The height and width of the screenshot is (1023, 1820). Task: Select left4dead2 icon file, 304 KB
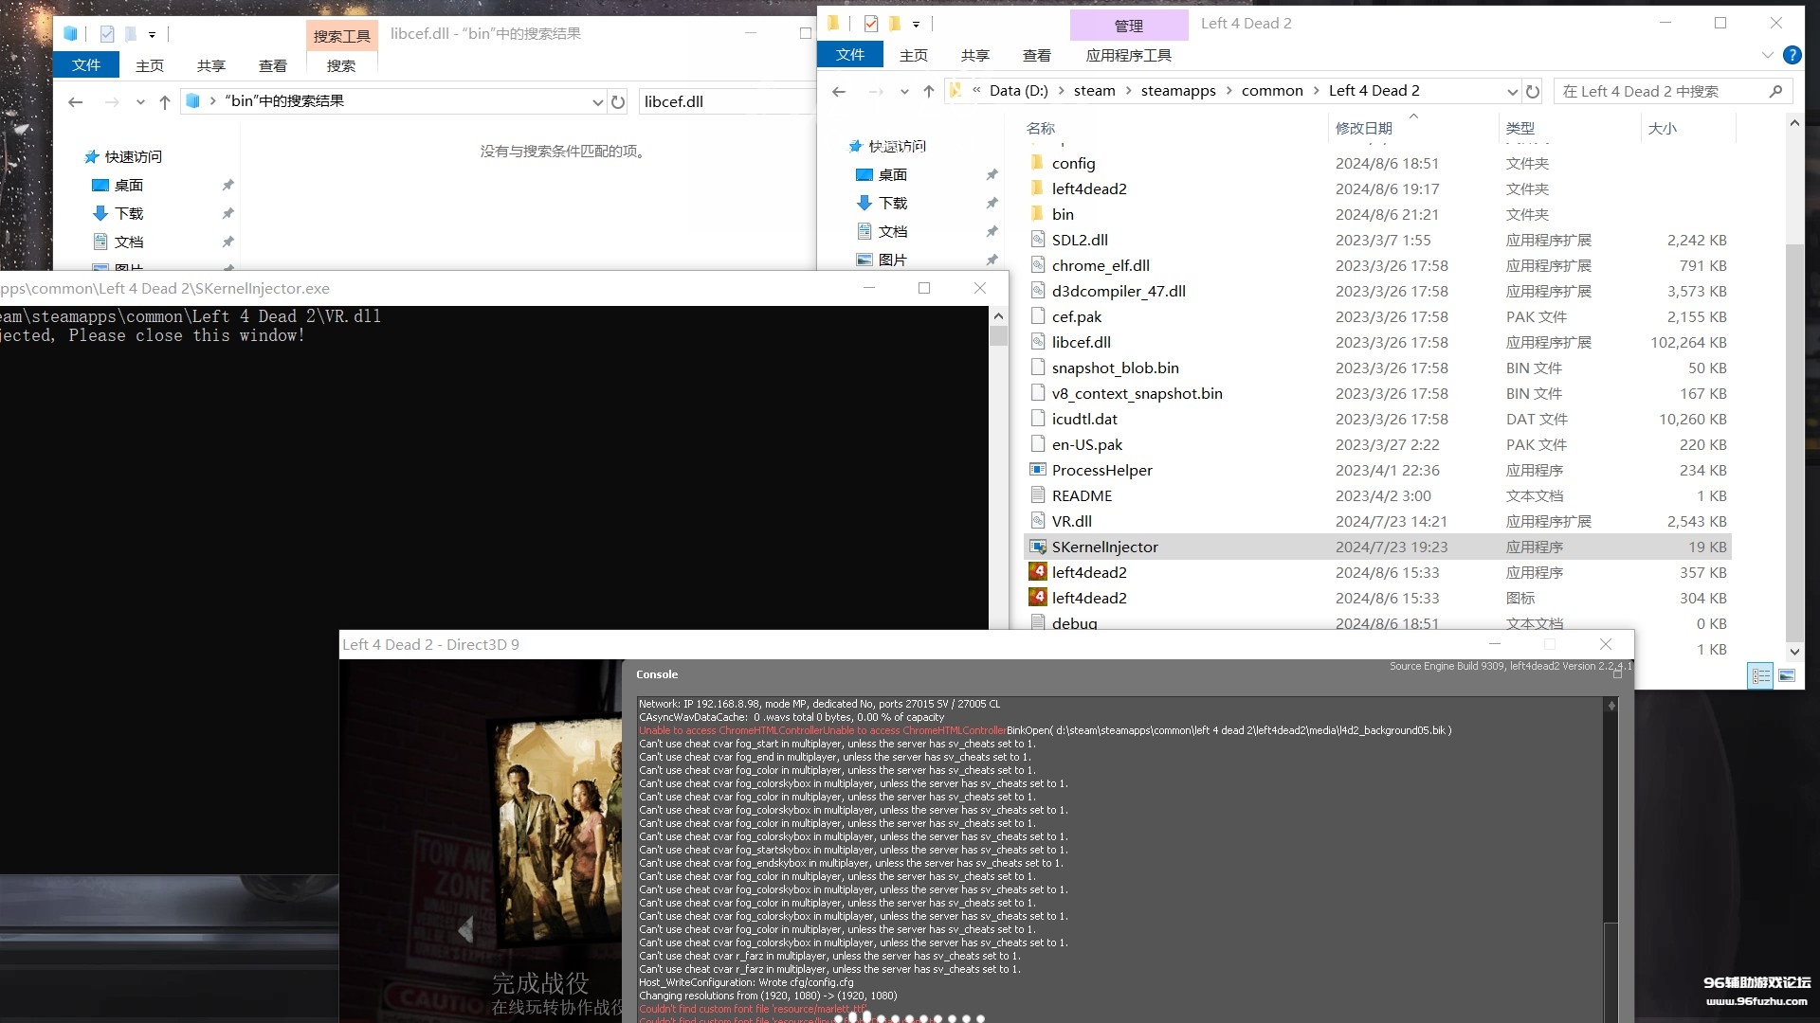1038,598
